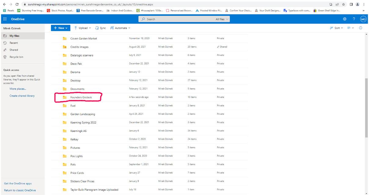
Task: Open the Garden Landscaping folder name
Action: click(83, 114)
